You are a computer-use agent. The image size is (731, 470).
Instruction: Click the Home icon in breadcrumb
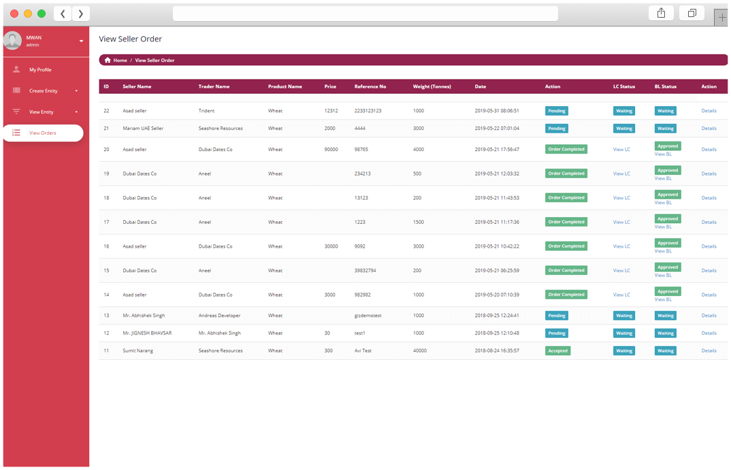click(x=108, y=61)
